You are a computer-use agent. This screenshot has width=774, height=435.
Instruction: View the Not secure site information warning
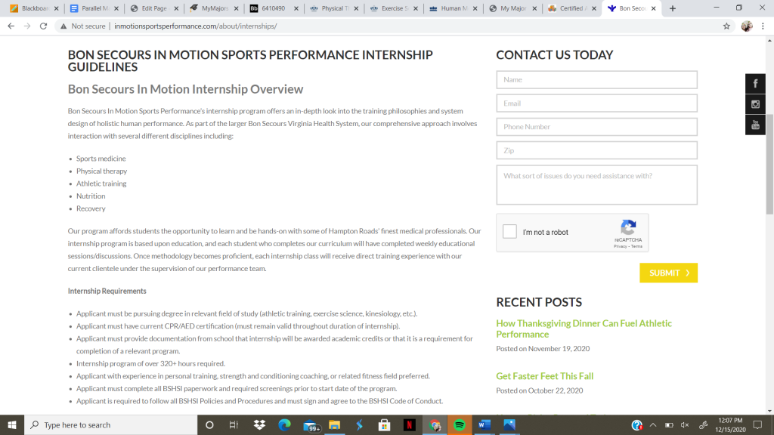click(x=83, y=26)
